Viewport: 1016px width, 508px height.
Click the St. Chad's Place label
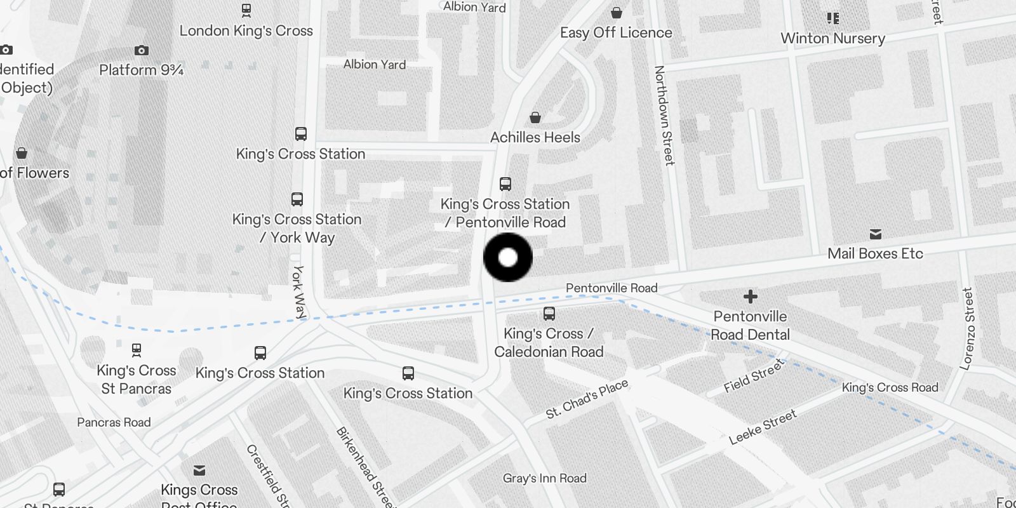[587, 399]
